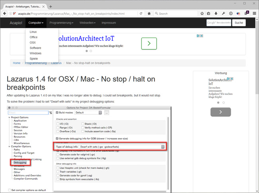The height and width of the screenshot is (193, 259).
Task: Focus the browser Search box
Action: 176,14
